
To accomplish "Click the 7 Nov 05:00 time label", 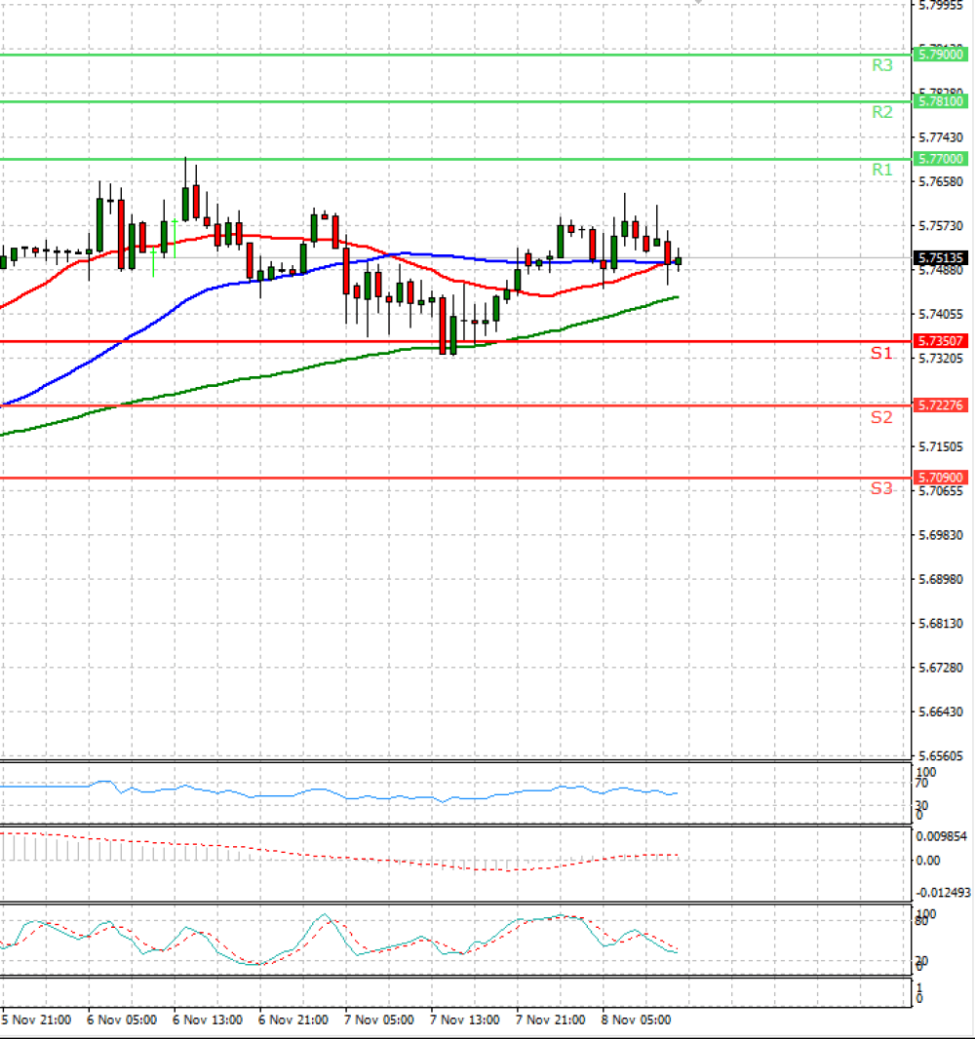I will (379, 1020).
